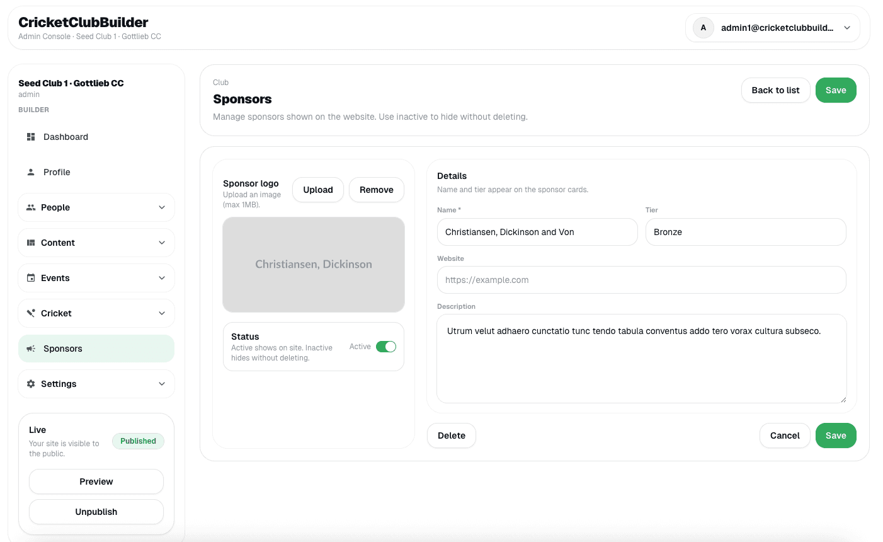Expand the People section chevron

tap(162, 207)
